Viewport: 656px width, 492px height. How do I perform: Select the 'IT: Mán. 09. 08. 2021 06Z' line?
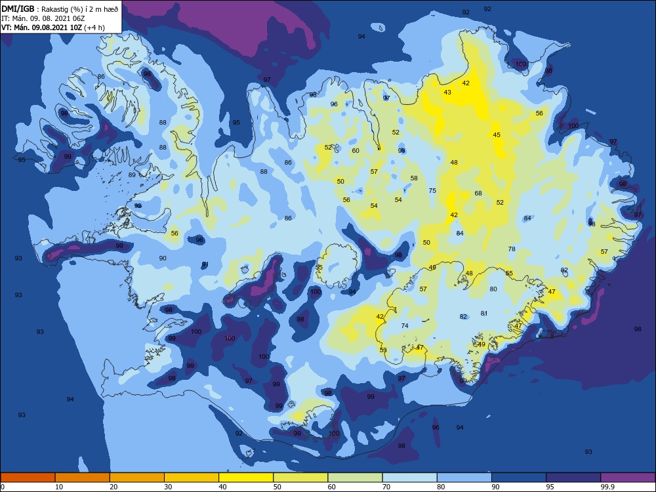pos(43,18)
